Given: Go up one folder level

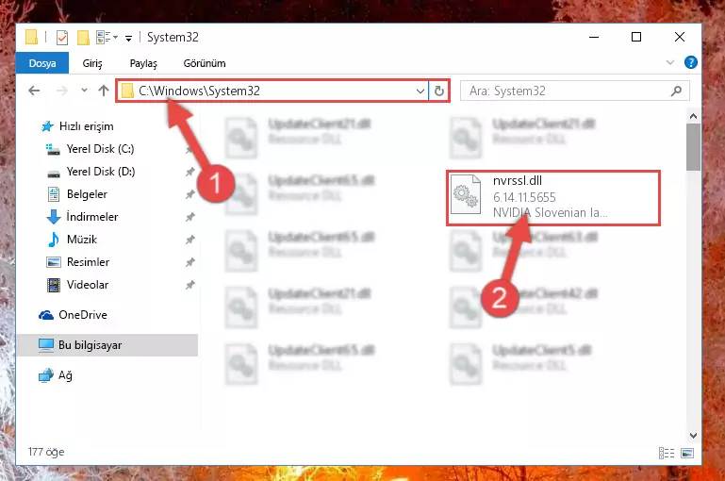Looking at the screenshot, I should point(104,91).
